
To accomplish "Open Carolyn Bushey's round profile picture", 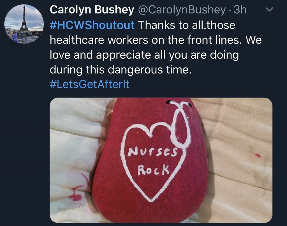I will (x=24, y=24).
